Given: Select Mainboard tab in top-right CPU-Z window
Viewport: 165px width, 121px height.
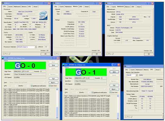Looking at the screenshot, I should [x=120, y=6].
